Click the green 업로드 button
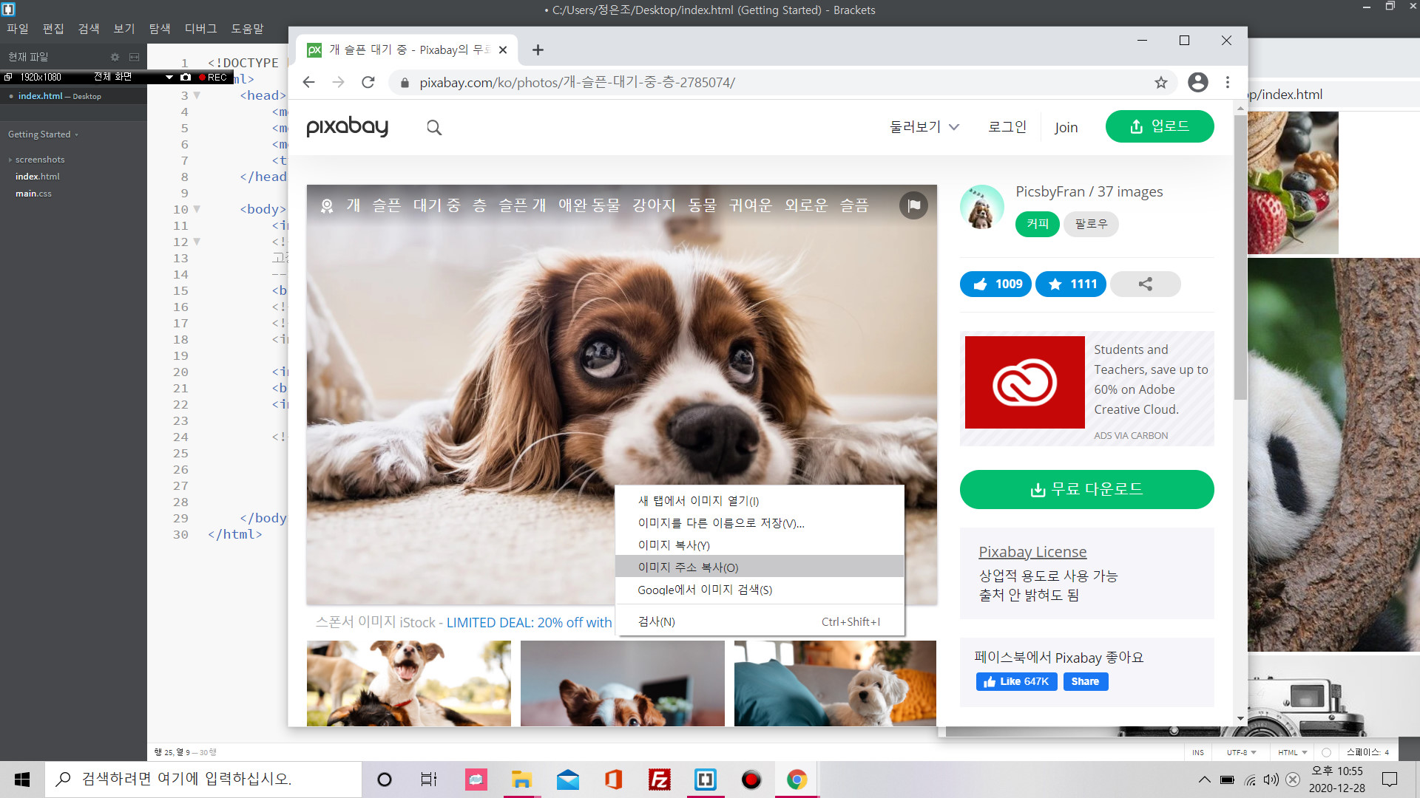Image resolution: width=1420 pixels, height=798 pixels. [1159, 126]
